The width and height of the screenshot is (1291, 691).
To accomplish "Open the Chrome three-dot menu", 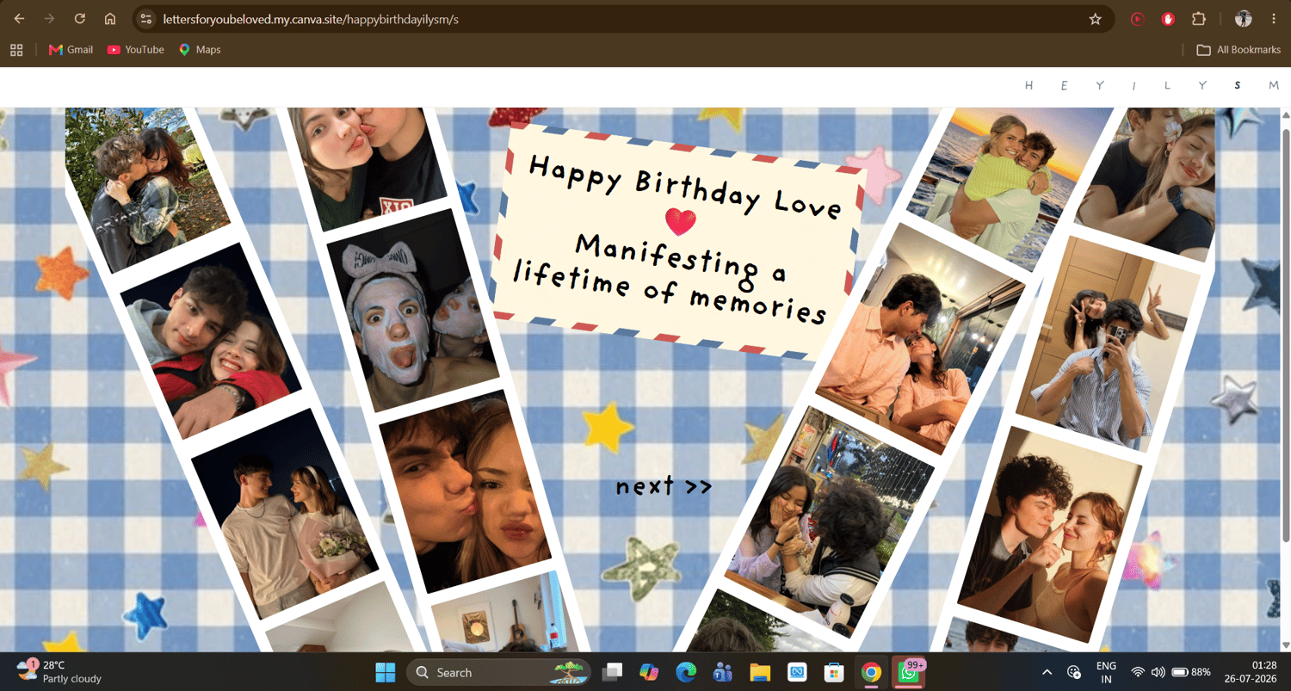I will coord(1274,19).
